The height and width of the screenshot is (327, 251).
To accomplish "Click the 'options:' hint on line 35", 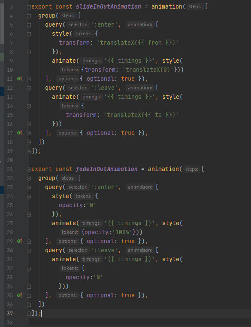I will coord(67,295).
